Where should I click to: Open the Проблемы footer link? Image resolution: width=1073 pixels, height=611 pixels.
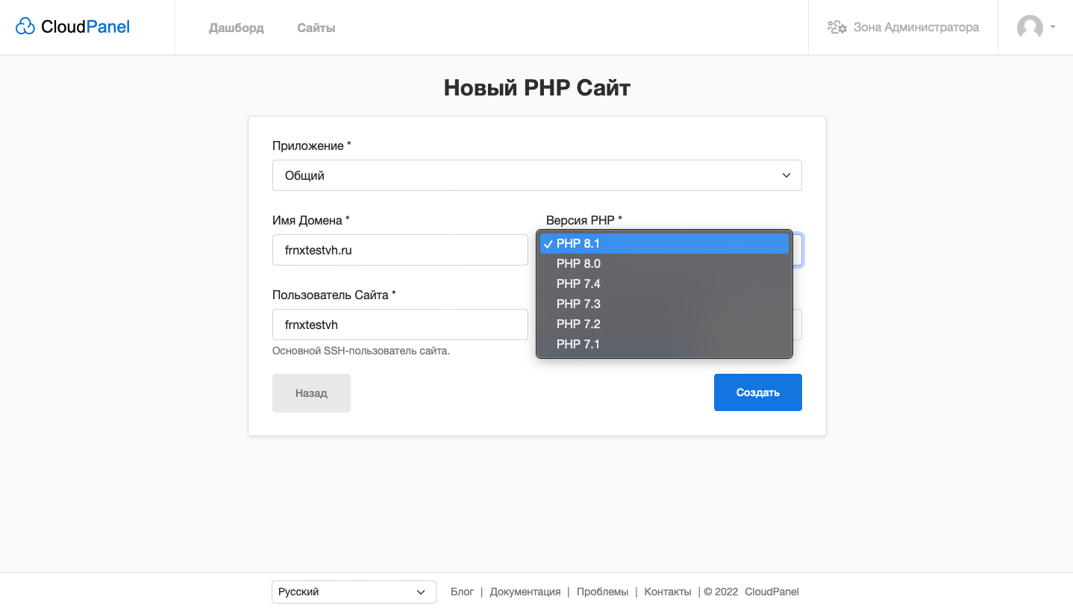tap(602, 592)
